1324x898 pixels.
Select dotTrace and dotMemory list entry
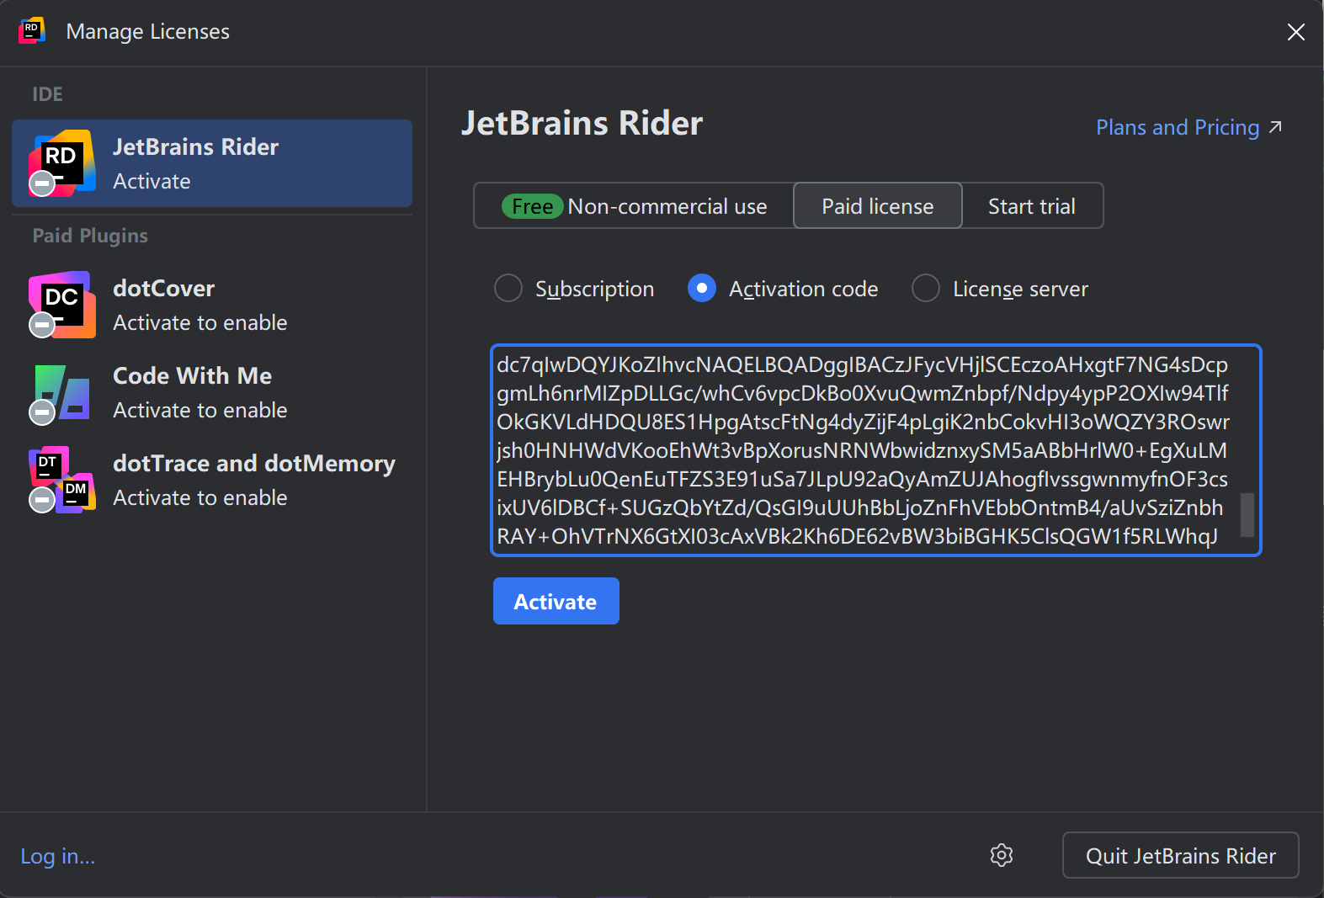[212, 480]
